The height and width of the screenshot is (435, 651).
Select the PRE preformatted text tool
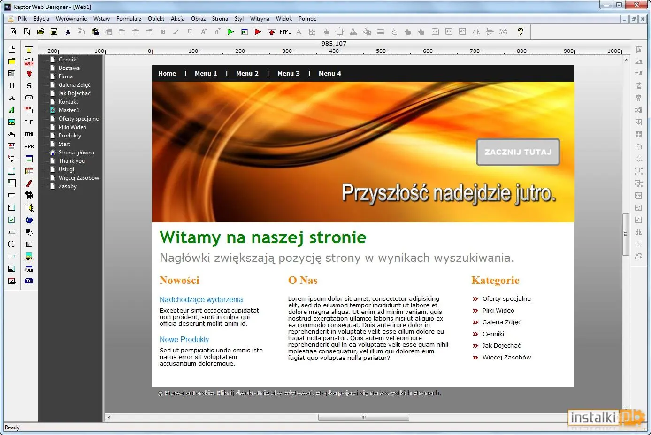pos(29,146)
